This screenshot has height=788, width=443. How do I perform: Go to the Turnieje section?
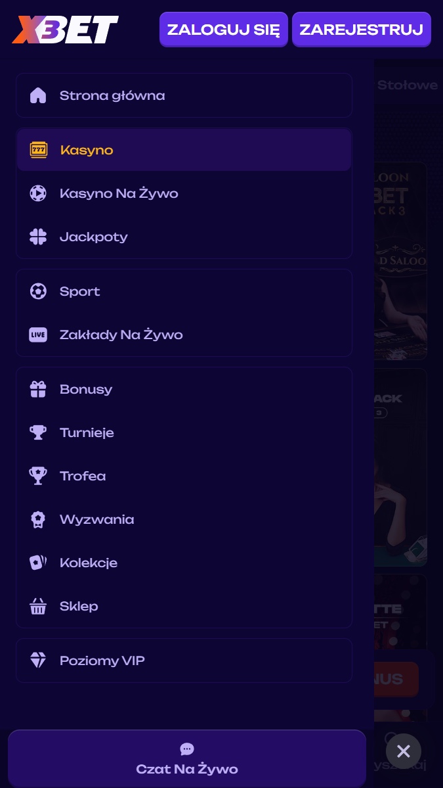[87, 432]
